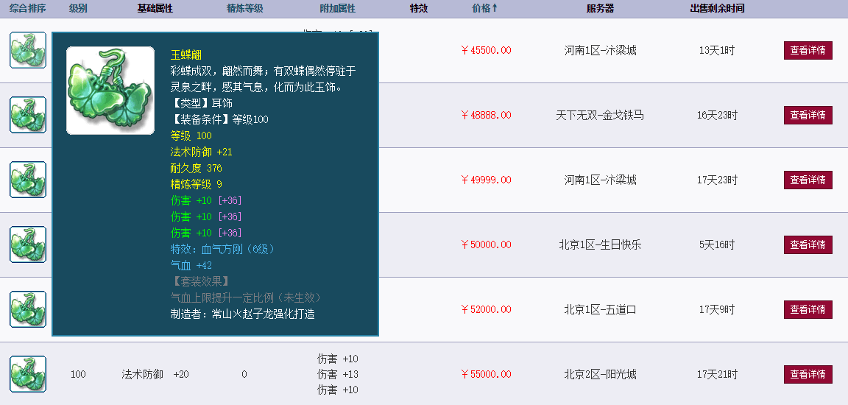
Task: Click price ￥55000.00
Action: pyautogui.click(x=486, y=374)
